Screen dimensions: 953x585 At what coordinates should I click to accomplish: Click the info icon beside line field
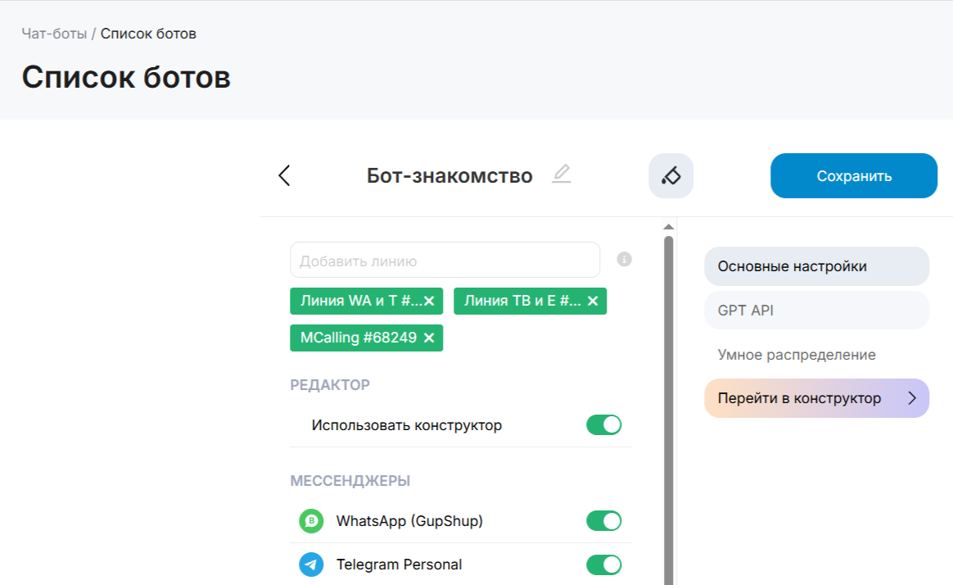[x=624, y=260]
